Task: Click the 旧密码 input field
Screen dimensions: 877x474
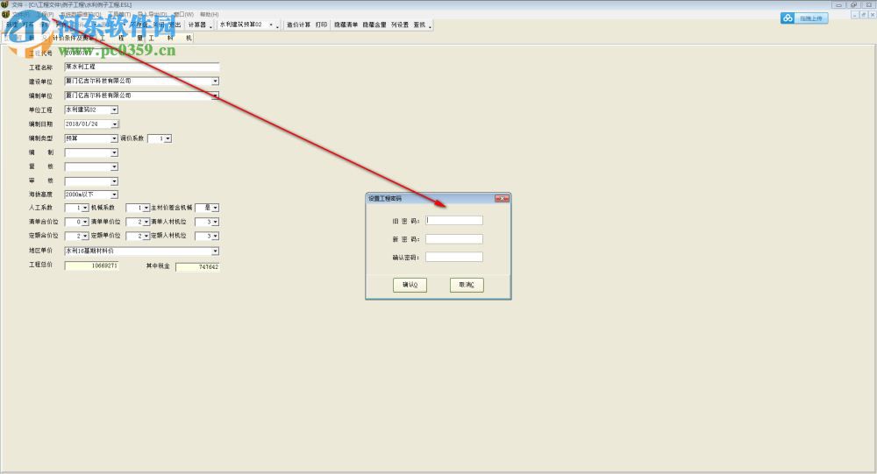Action: tap(453, 220)
